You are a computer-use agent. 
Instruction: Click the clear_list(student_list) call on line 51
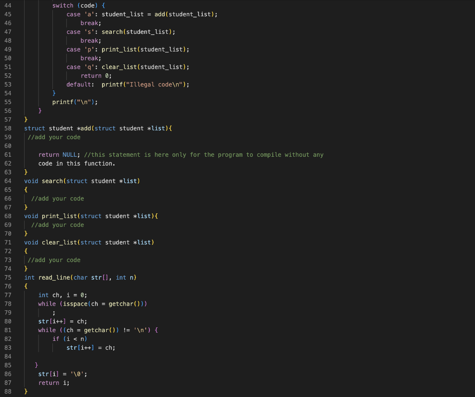point(145,67)
